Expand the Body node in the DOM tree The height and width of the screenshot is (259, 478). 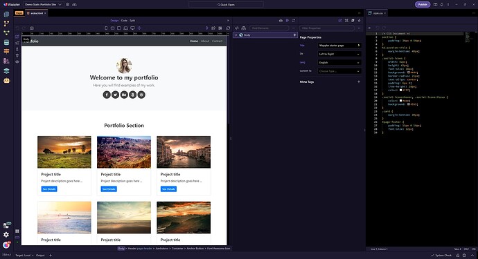click(x=236, y=35)
